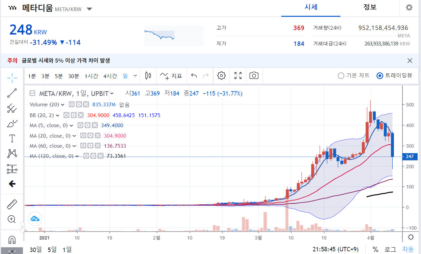421x254 pixels.
Task: Expand the META/KRW, 1일, UPBIT legend chevron
Action: click(112, 93)
